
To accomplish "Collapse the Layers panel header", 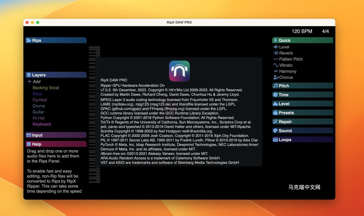I will tap(56, 75).
